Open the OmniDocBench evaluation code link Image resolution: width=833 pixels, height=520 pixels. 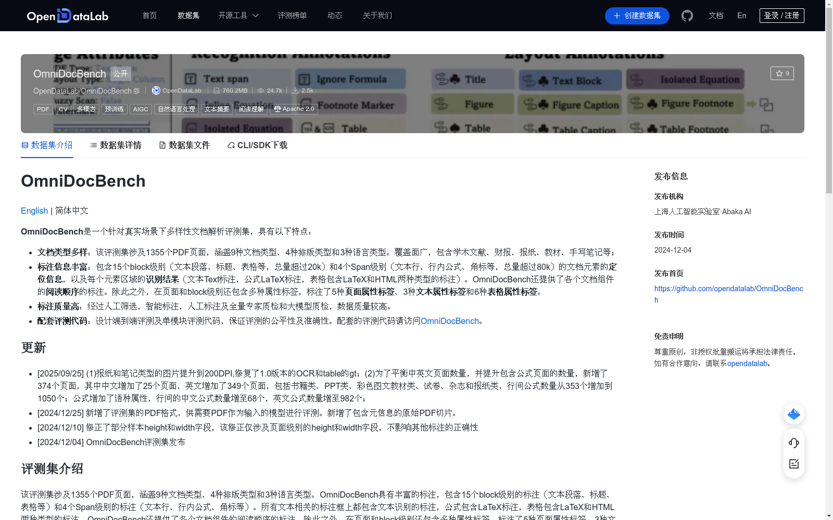coord(450,321)
